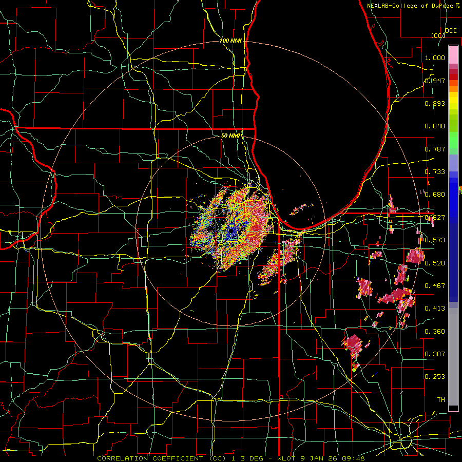The height and width of the screenshot is (462, 462).
Task: Click the 1.3 DEG elevation text
Action: [248, 458]
